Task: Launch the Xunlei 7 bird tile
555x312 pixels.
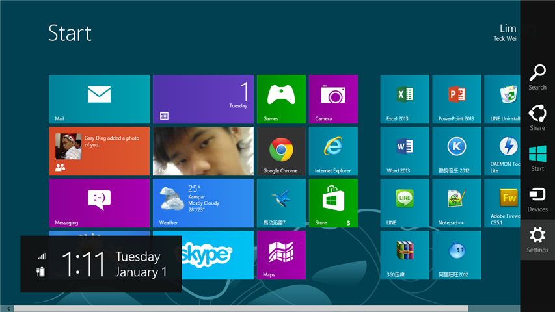Action: (281, 203)
